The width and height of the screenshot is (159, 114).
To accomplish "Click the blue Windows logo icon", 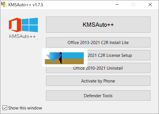I will [x=30, y=25].
